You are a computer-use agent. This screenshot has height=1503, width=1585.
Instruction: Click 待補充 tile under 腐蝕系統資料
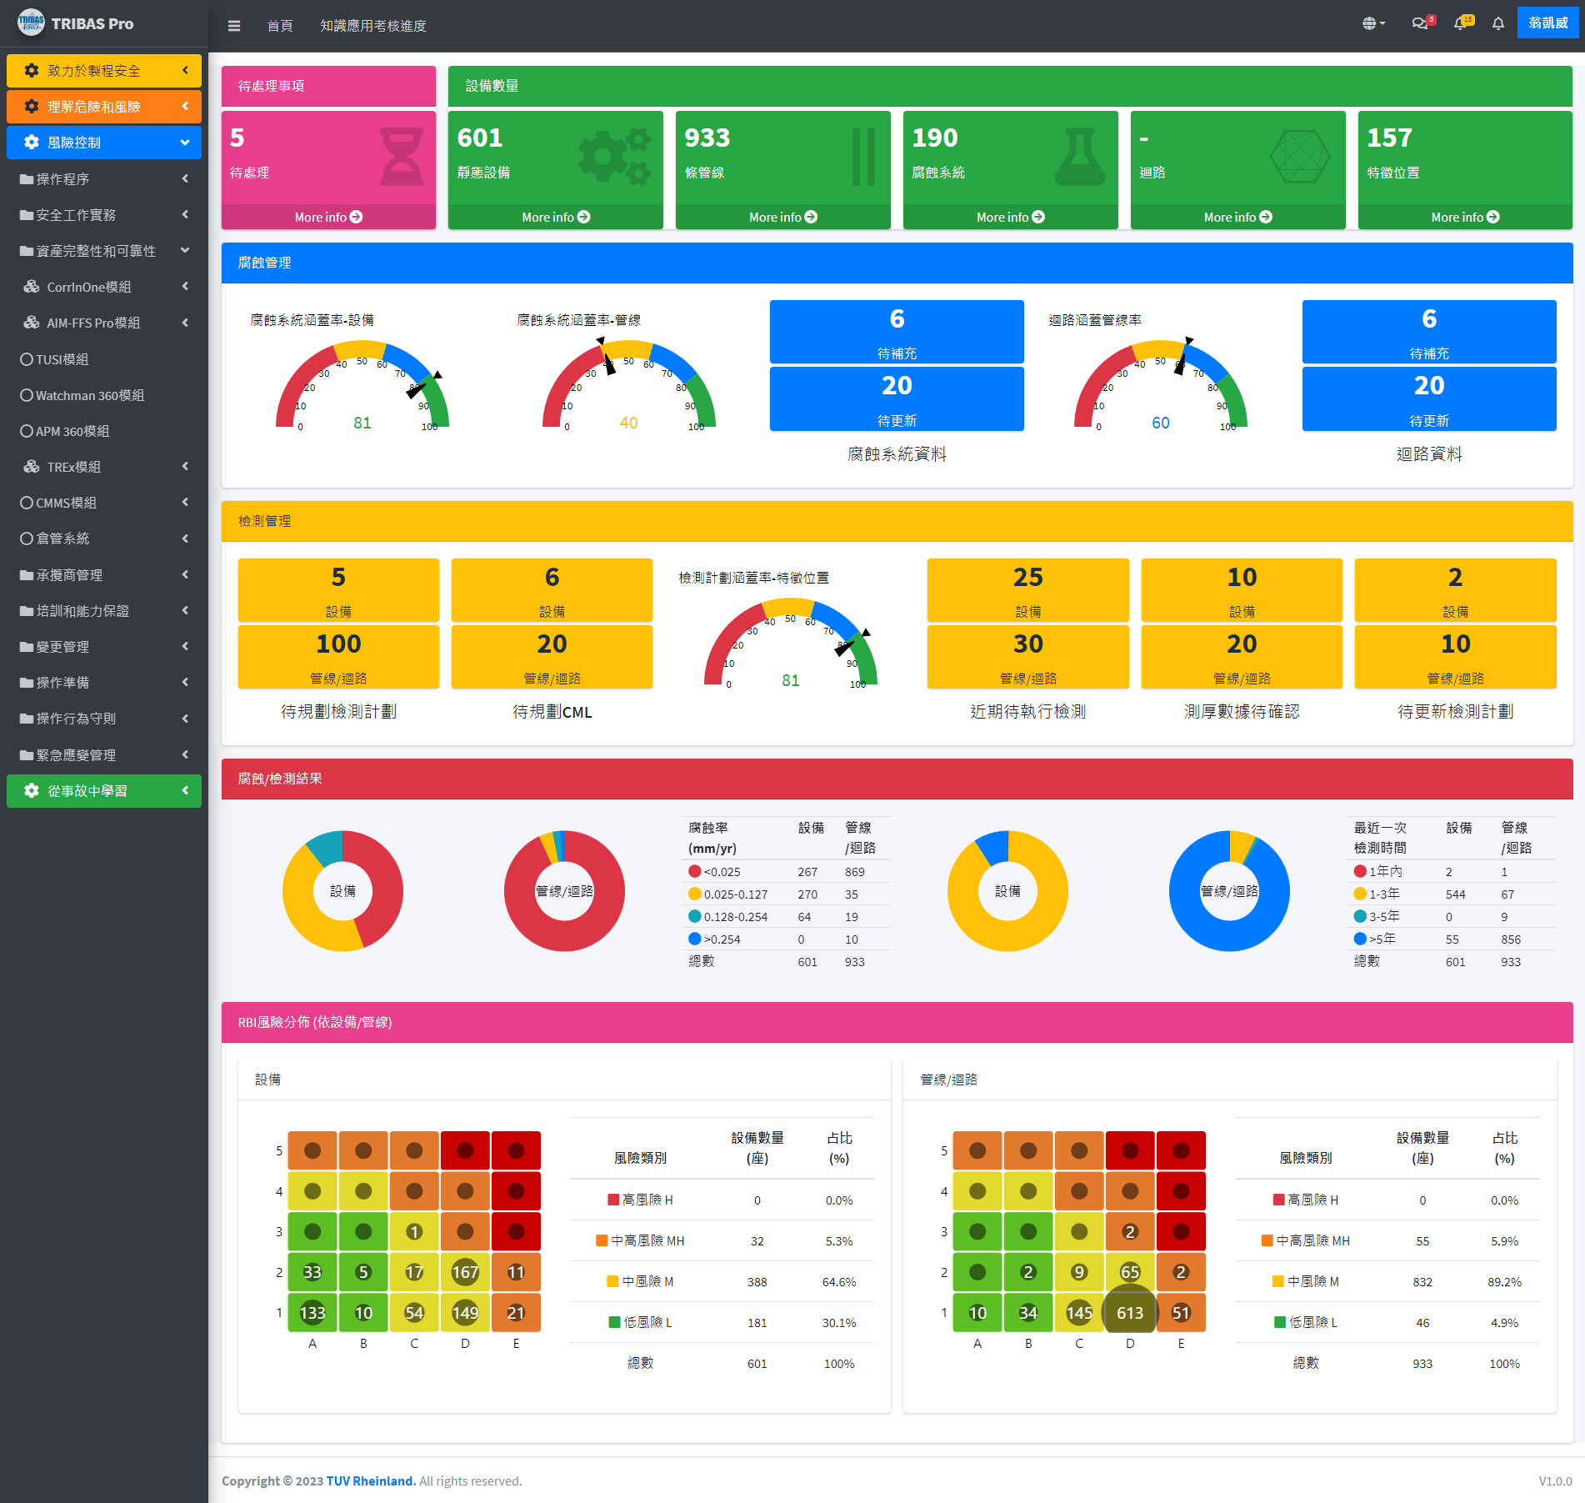point(897,331)
